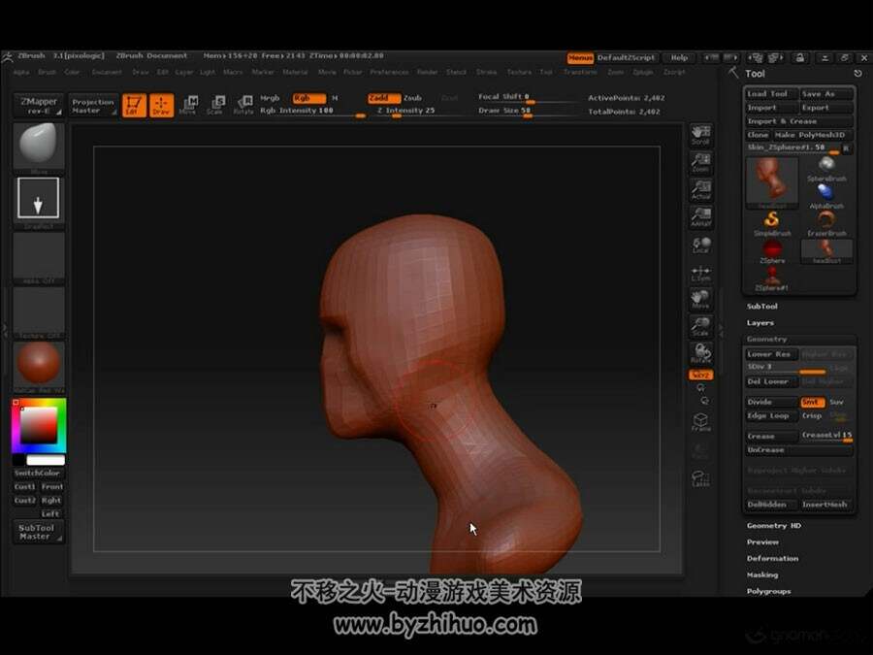
Task: Select the Scale transform mode in top shelf
Action: click(215, 105)
